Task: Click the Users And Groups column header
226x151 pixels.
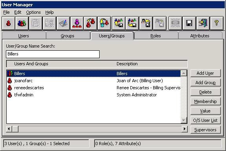Action: (x=31, y=64)
